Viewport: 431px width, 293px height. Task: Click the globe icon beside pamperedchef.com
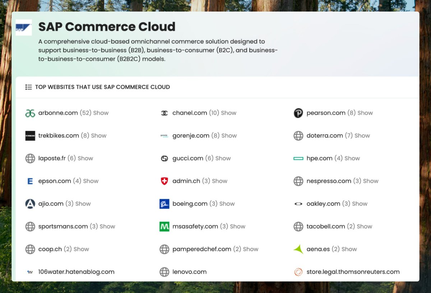[164, 249]
